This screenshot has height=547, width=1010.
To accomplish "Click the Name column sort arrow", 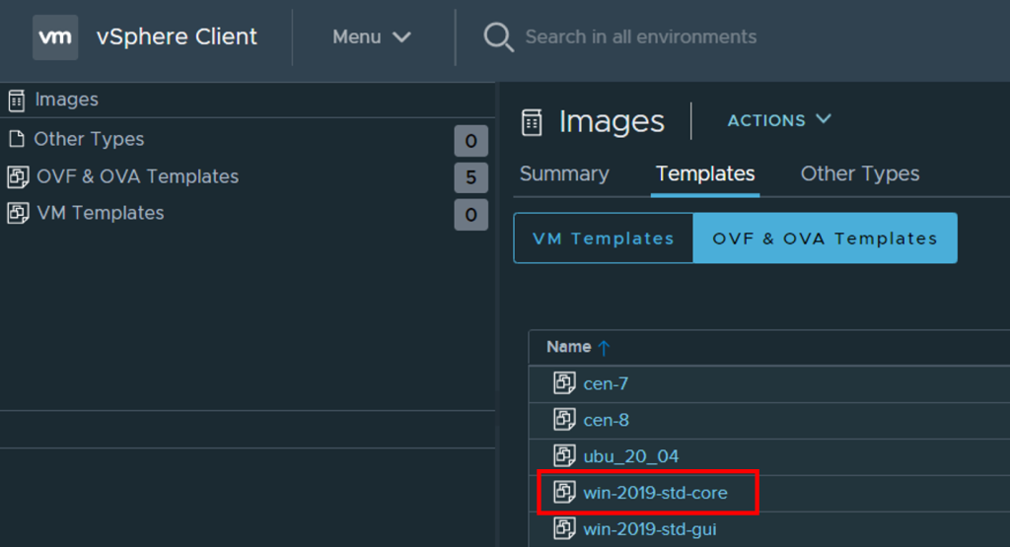I will pyautogui.click(x=604, y=348).
